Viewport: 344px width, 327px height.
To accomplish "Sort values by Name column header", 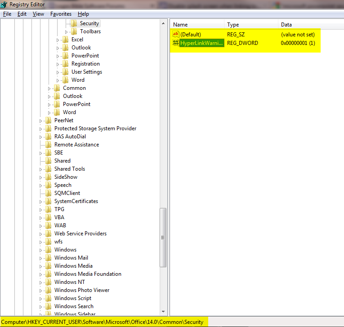I will [197, 25].
